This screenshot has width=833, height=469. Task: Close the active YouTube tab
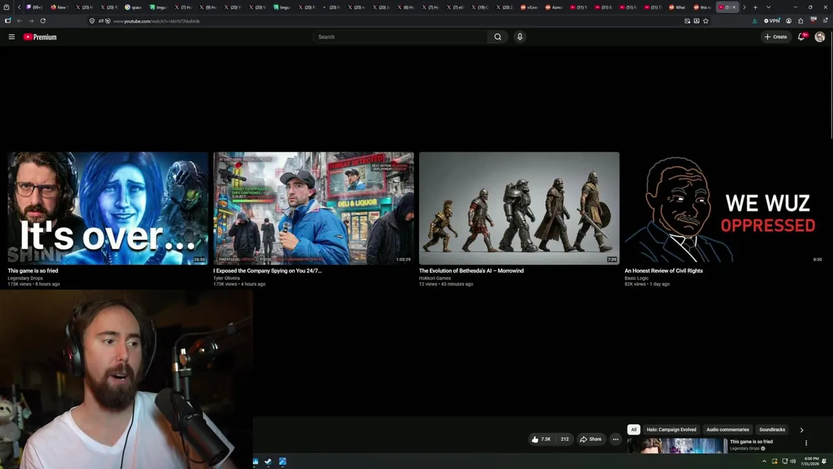coord(733,7)
